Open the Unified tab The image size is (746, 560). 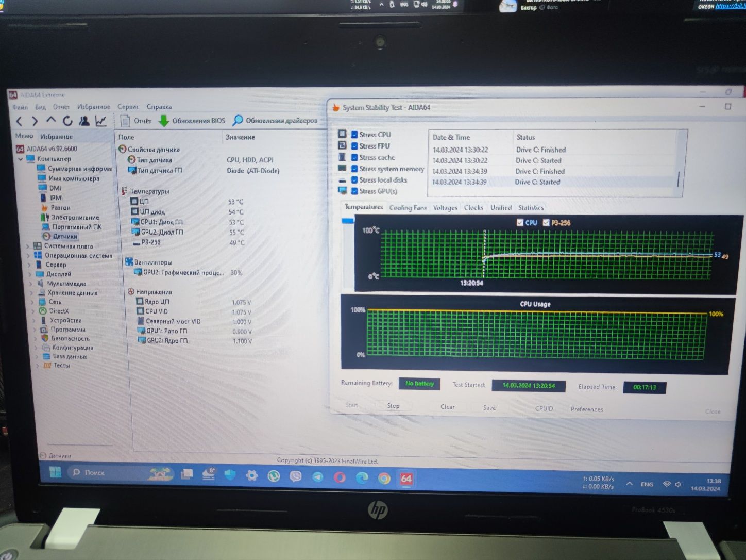coord(501,208)
